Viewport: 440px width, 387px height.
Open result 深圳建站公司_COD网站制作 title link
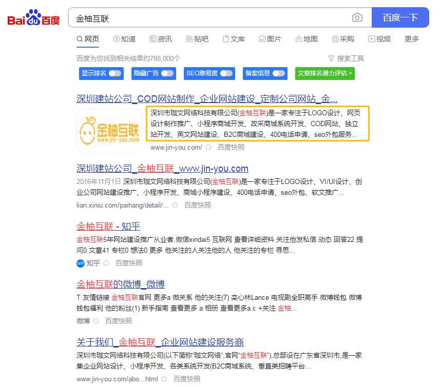(x=207, y=98)
